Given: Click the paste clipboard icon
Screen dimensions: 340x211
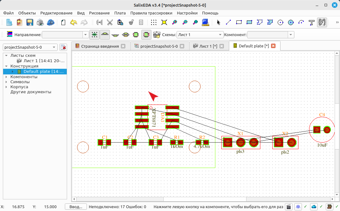Looking at the screenshot, I should [x=120, y=22].
